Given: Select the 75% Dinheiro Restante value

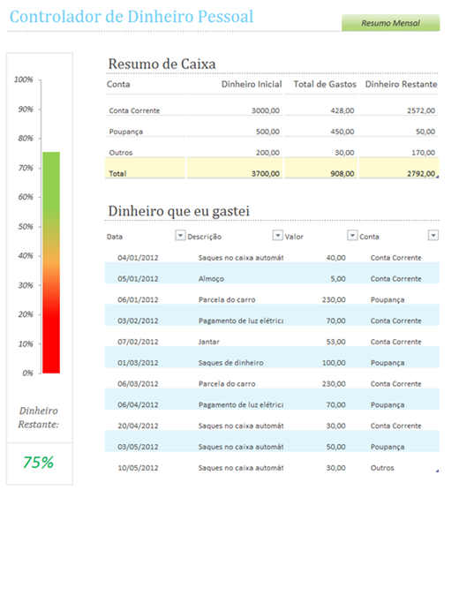Looking at the screenshot, I should 38,462.
